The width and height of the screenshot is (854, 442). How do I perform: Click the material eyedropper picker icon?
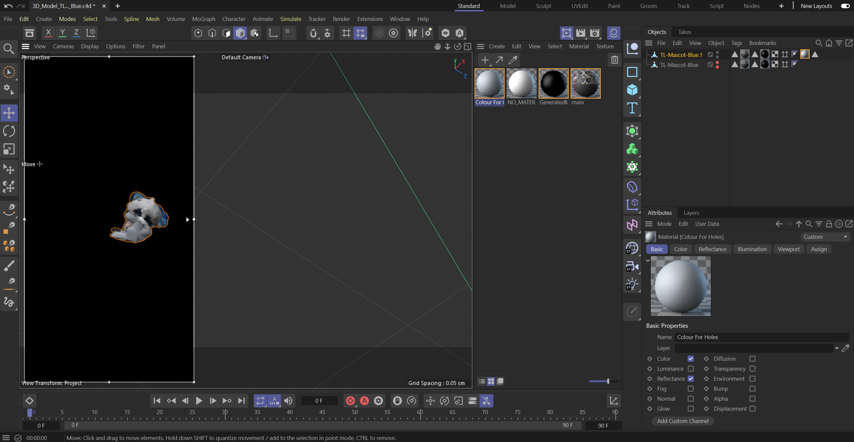(513, 60)
